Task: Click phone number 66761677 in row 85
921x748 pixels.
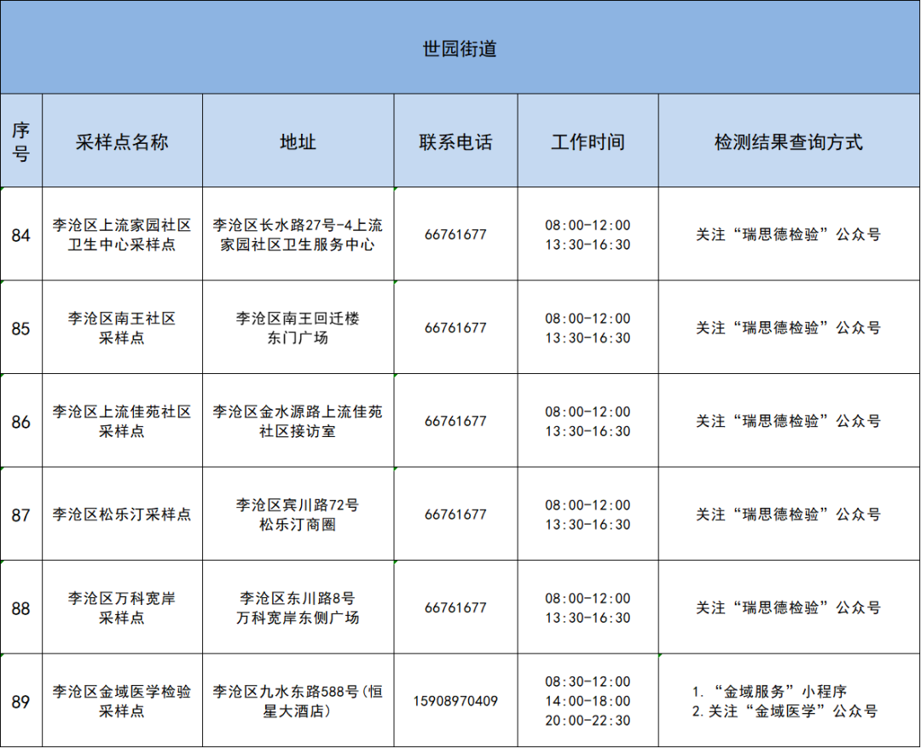Action: [x=455, y=326]
